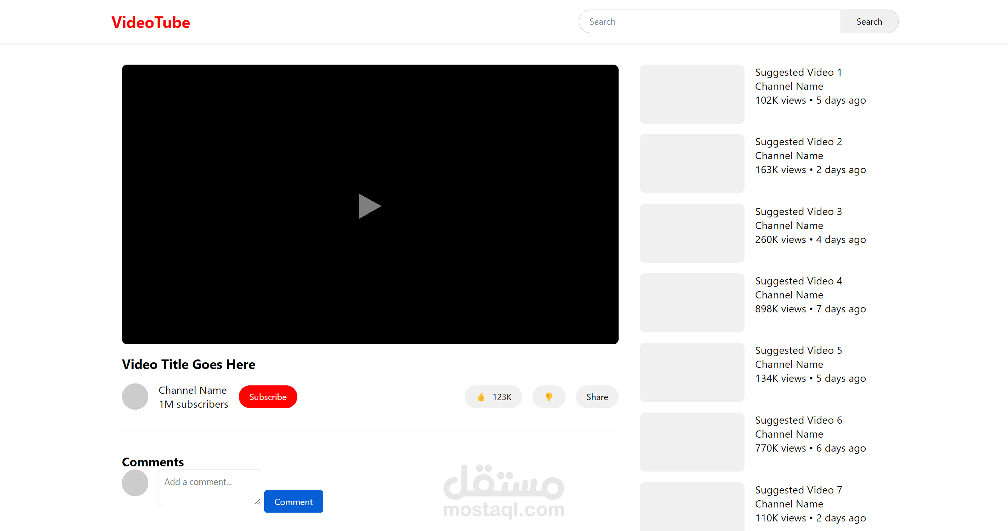
Task: Click the 102K views • 5 days ago text
Action: tap(810, 100)
